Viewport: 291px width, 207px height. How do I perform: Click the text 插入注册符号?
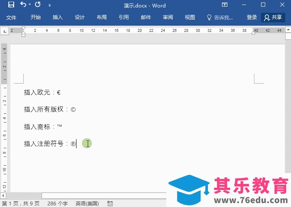point(44,144)
